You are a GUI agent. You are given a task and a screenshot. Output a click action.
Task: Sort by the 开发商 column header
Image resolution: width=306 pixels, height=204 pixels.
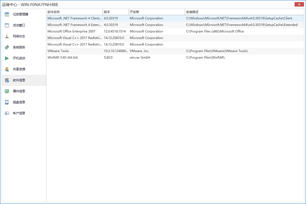pos(157,12)
